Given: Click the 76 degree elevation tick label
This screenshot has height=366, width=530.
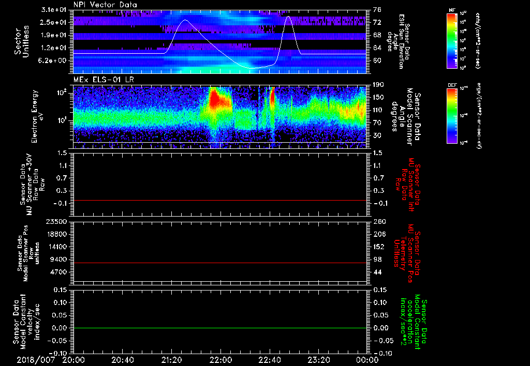Looking at the screenshot, I should pos(377,10).
